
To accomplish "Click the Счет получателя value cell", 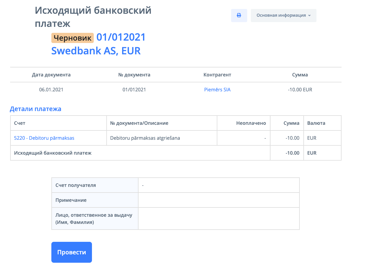I will pyautogui.click(x=219, y=185).
